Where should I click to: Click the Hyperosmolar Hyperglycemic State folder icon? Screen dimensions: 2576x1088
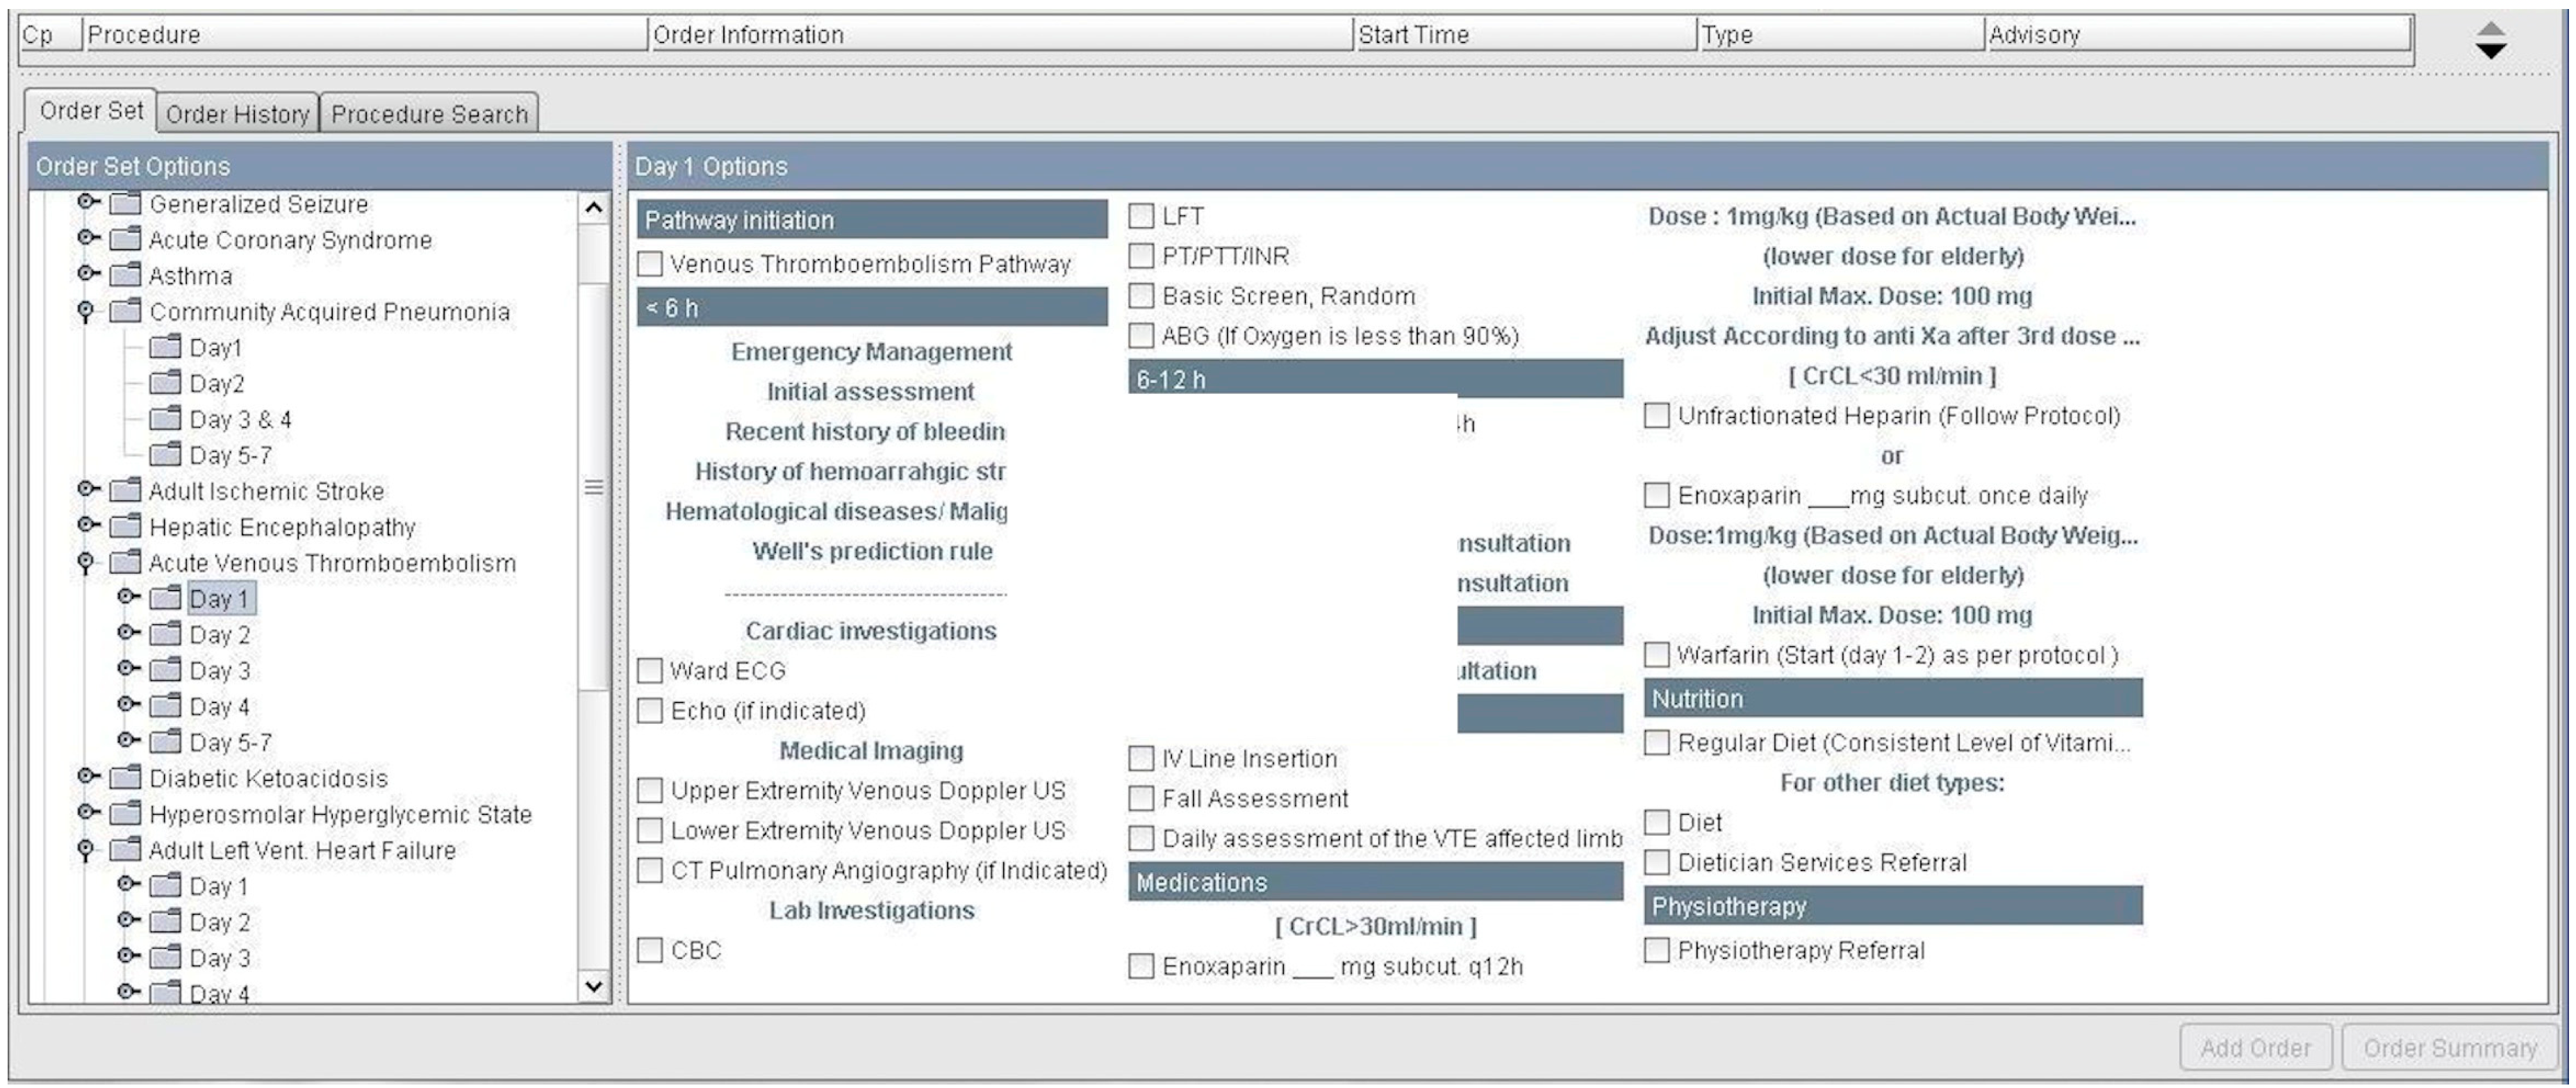coord(125,814)
